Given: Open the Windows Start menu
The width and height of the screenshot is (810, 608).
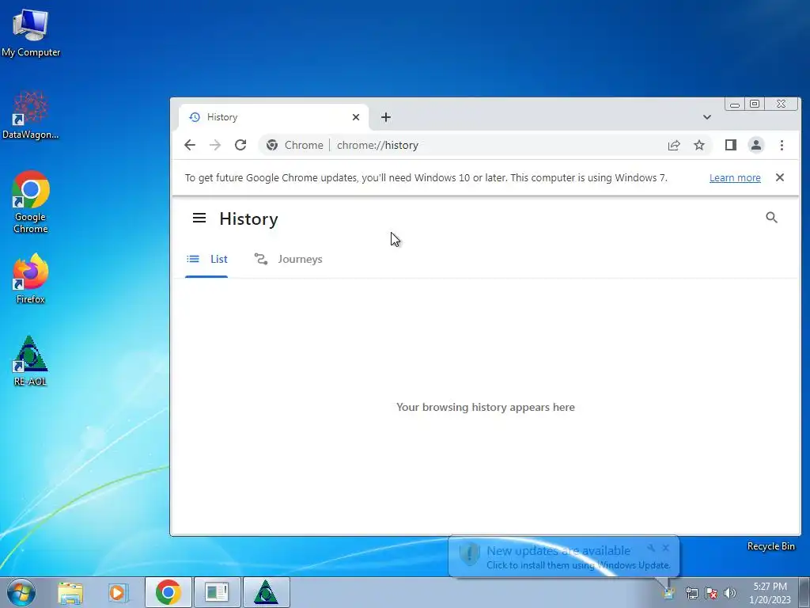Looking at the screenshot, I should coord(21,592).
